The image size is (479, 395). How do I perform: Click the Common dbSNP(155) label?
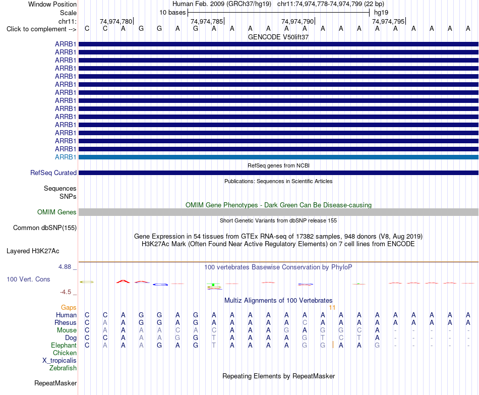pos(45,228)
